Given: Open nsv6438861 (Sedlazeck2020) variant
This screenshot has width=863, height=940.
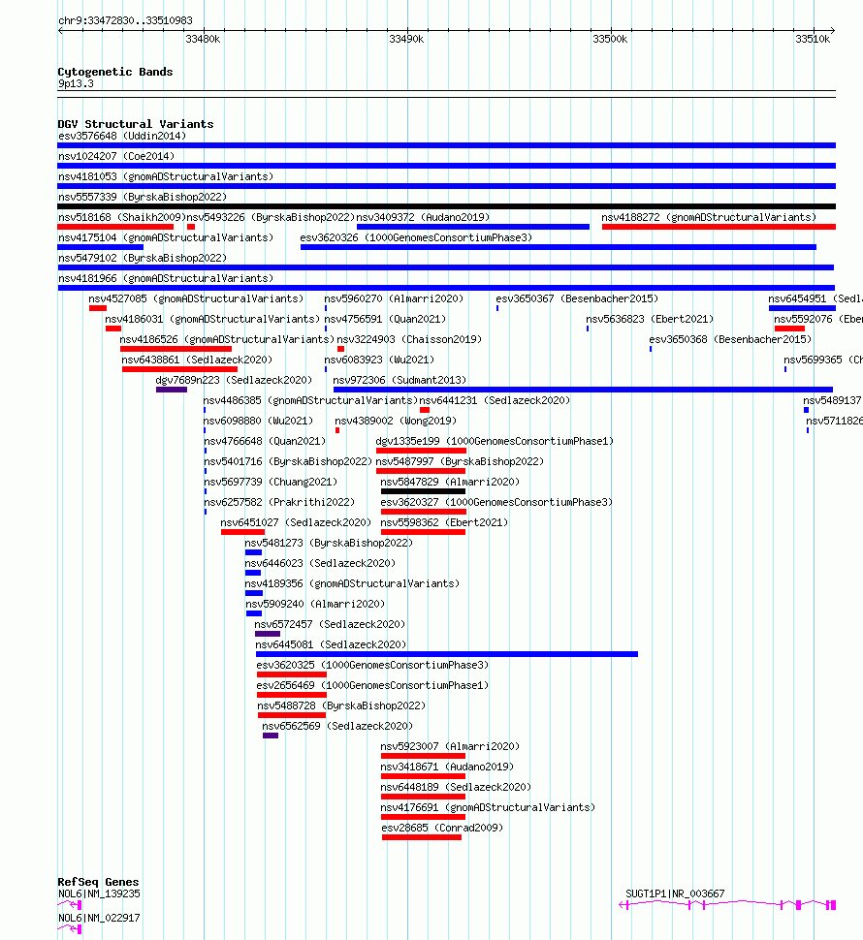Looking at the screenshot, I should pyautogui.click(x=197, y=360).
